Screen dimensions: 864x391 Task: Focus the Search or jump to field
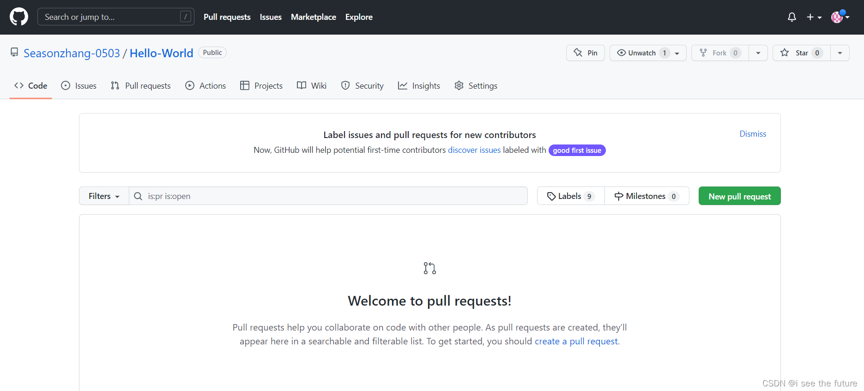[116, 17]
